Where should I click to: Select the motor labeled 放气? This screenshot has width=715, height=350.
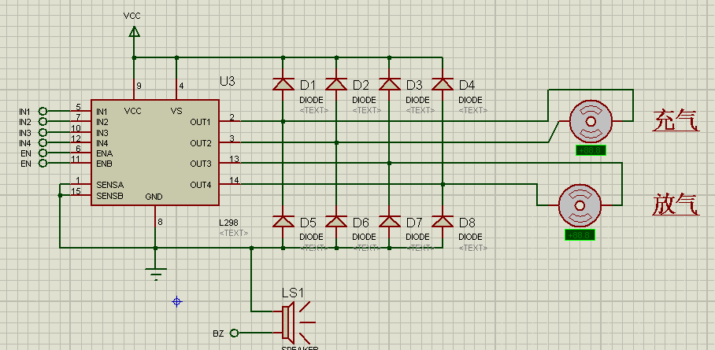click(580, 205)
